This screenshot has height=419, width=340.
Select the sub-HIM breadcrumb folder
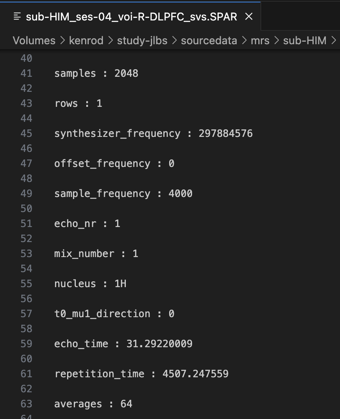(x=305, y=40)
